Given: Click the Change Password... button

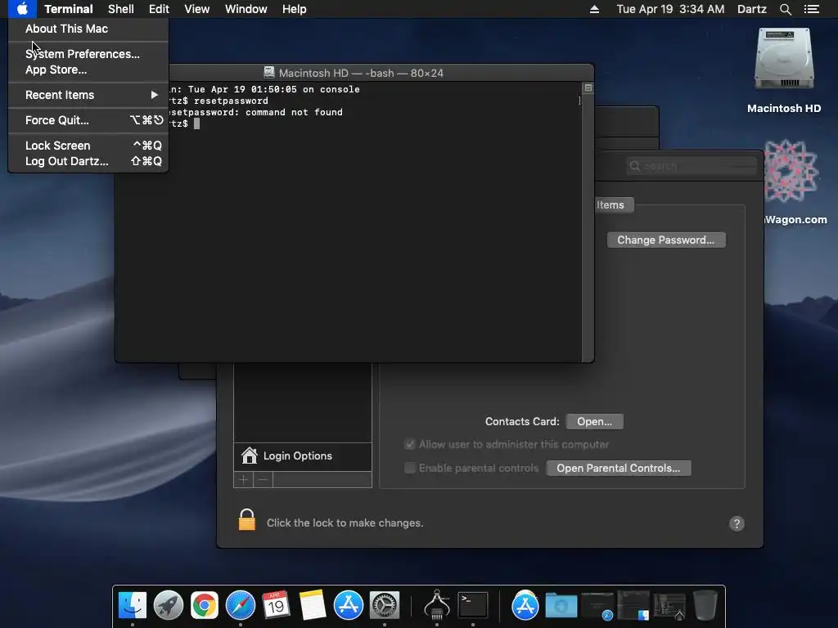Looking at the screenshot, I should pyautogui.click(x=666, y=240).
